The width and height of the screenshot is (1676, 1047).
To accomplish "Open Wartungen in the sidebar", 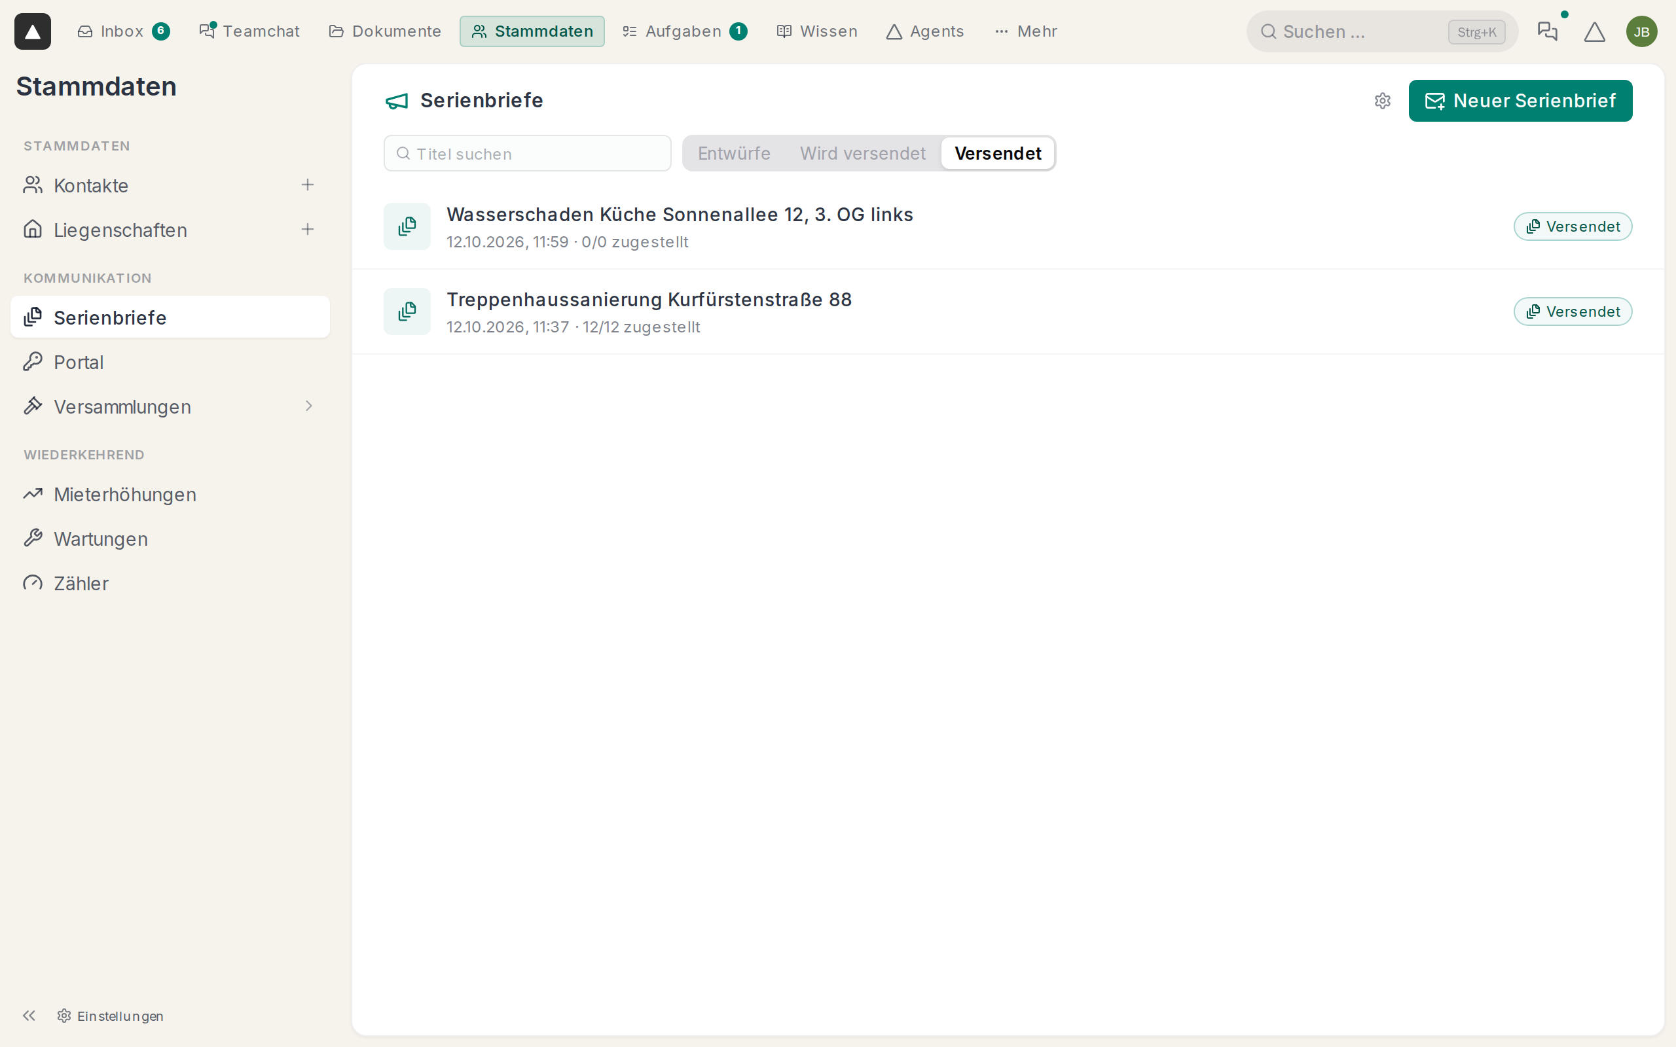I will click(170, 539).
